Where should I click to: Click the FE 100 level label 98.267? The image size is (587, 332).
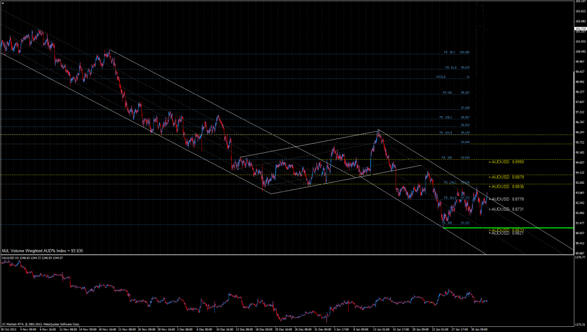click(x=456, y=92)
